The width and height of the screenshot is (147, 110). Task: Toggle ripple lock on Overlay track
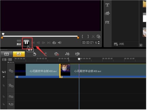click(x=4, y=85)
